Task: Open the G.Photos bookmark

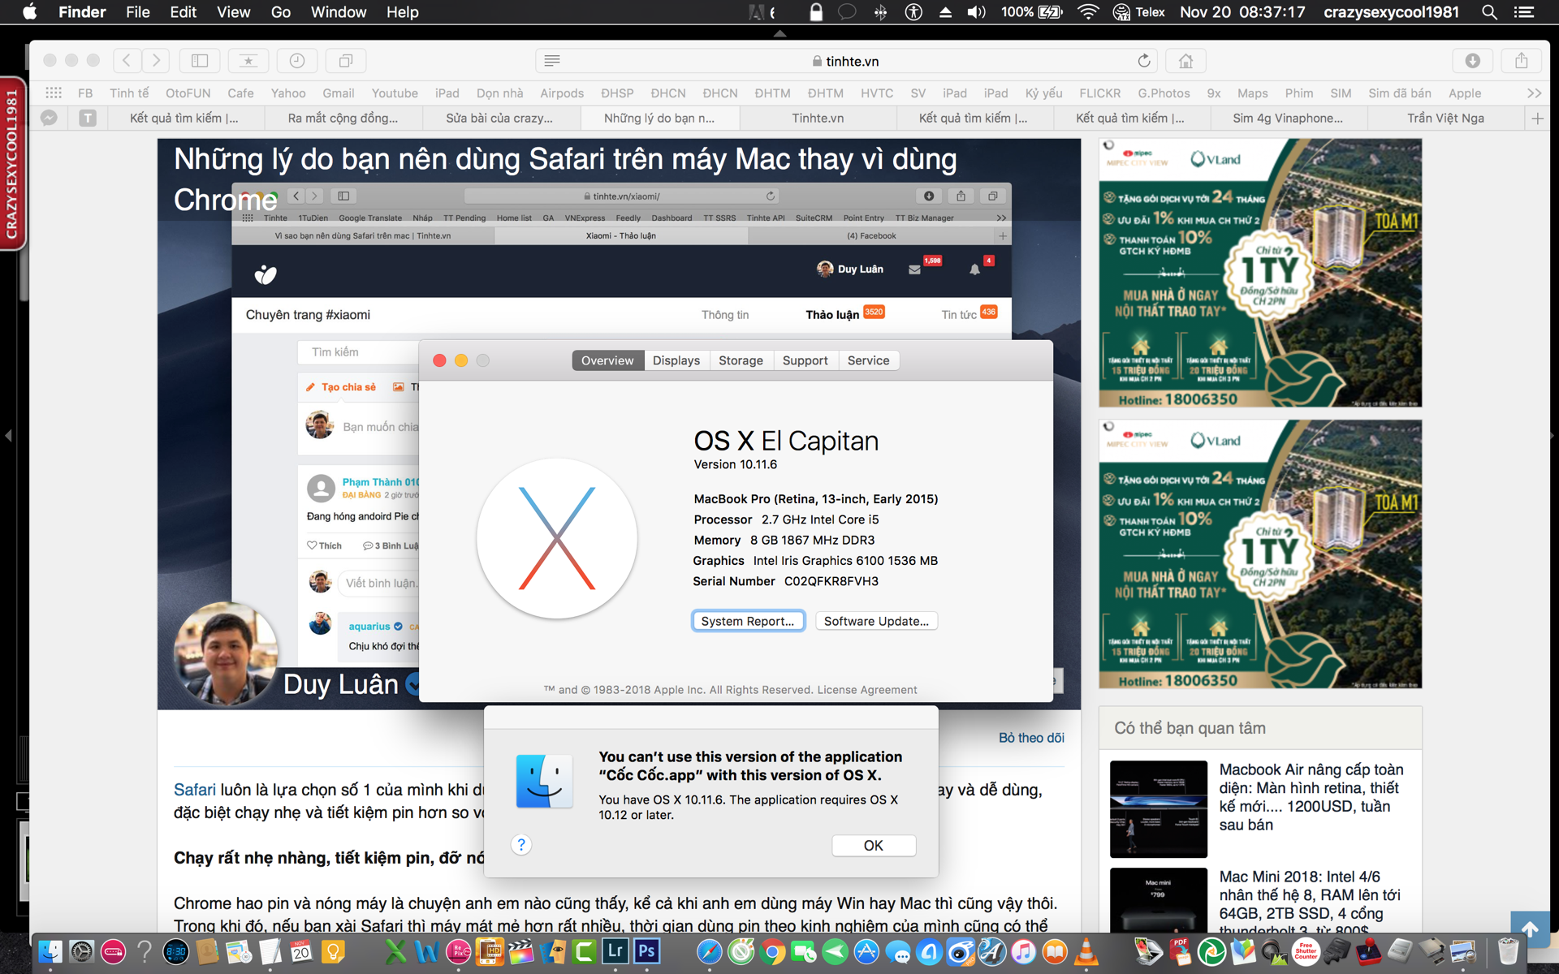Action: point(1164,93)
